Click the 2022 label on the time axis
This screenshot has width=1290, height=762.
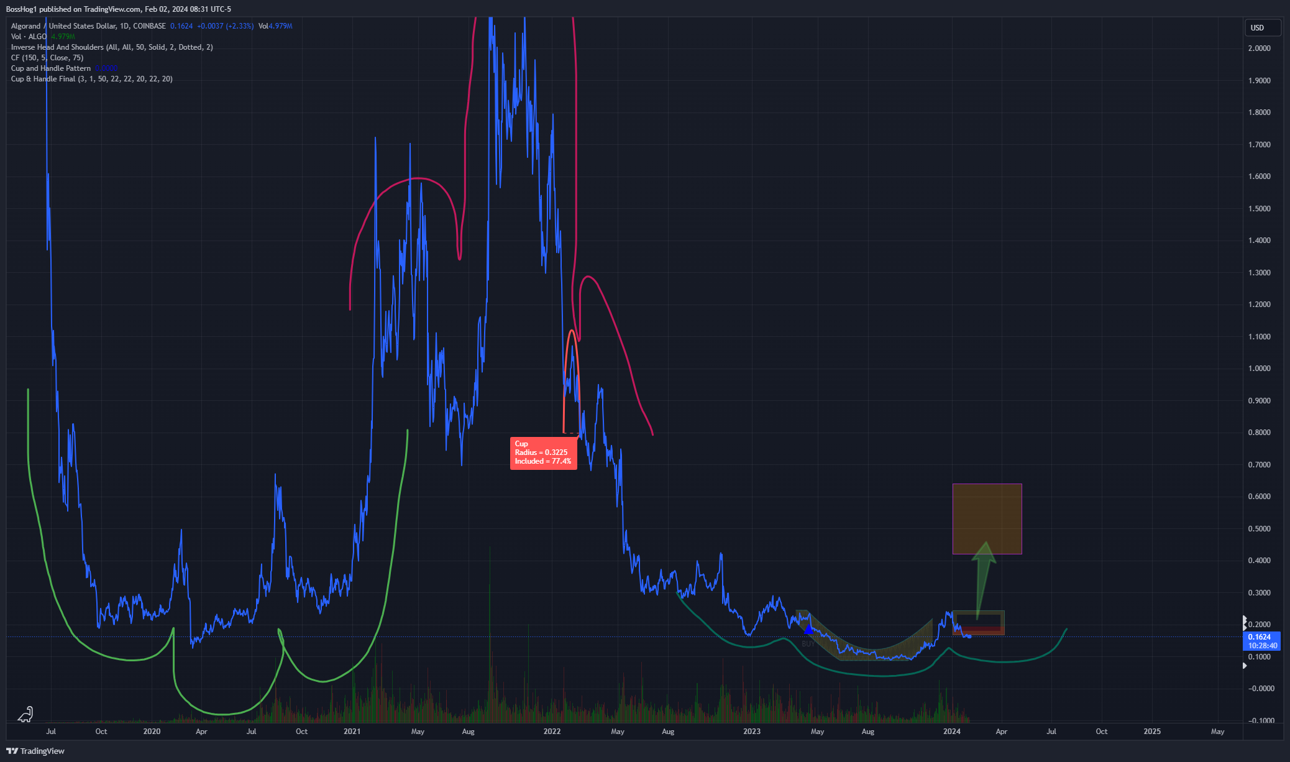552,732
